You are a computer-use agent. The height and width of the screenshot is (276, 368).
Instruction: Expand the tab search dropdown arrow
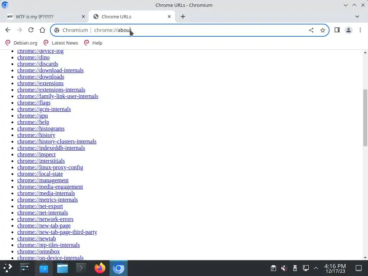357,17
